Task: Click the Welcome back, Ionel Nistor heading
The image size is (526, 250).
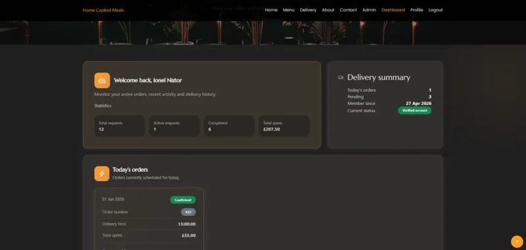Action: 148,80
